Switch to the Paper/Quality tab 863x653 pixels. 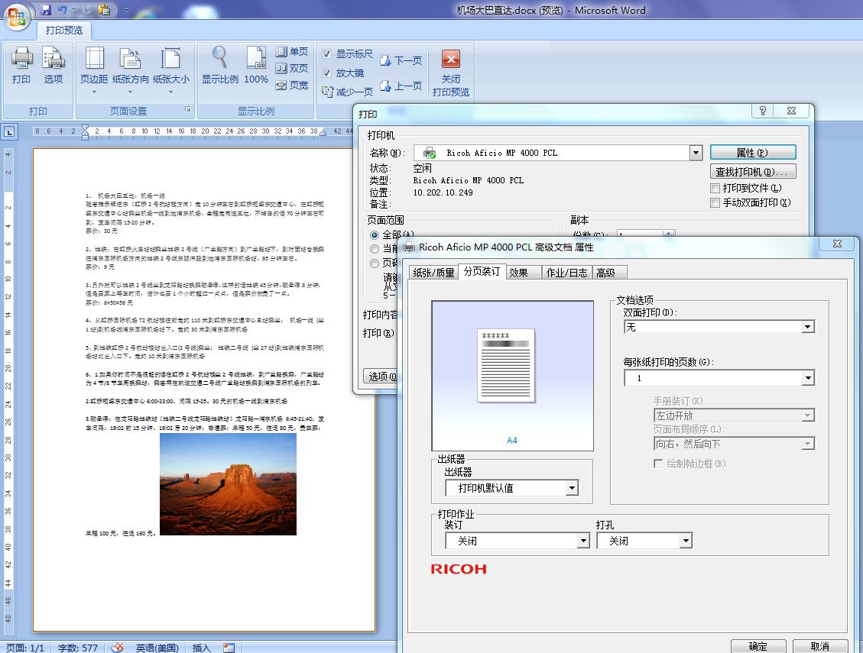point(433,273)
